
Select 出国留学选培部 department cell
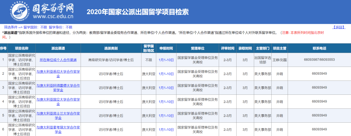click(263, 60)
